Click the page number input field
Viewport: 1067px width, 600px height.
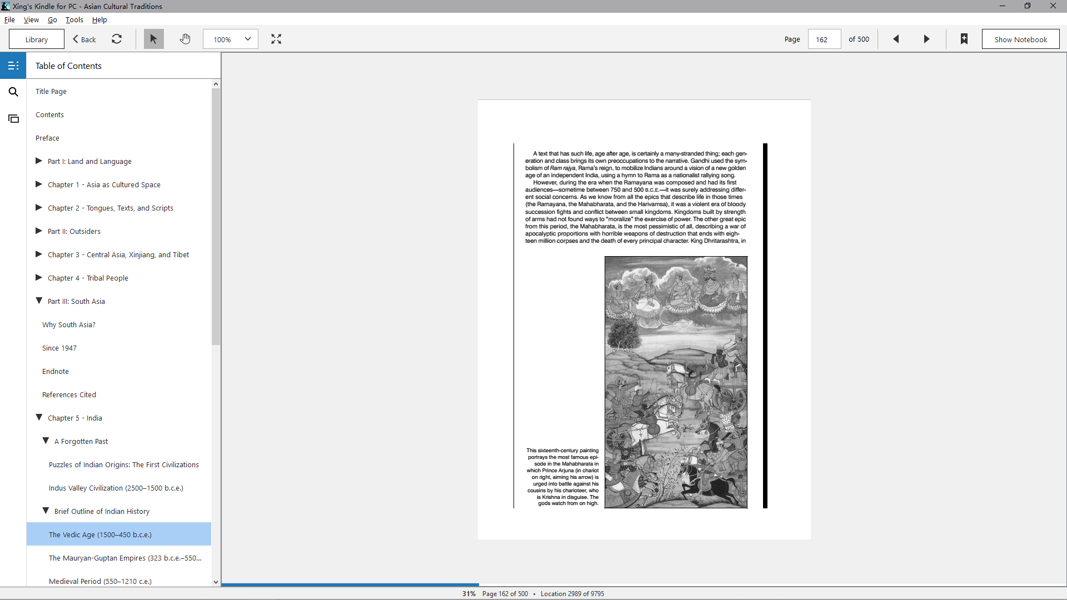[x=824, y=39]
